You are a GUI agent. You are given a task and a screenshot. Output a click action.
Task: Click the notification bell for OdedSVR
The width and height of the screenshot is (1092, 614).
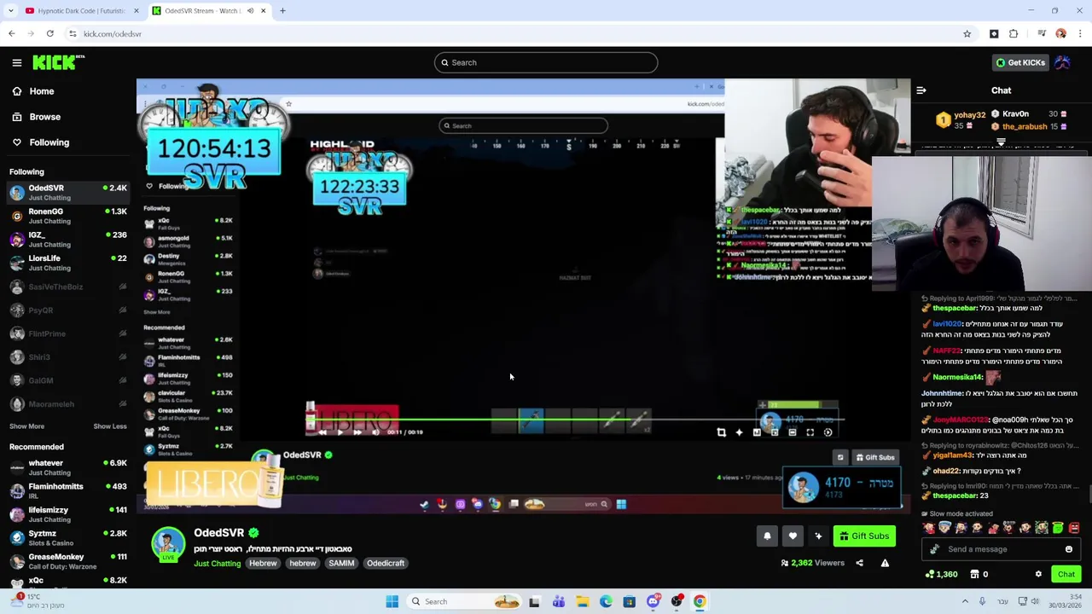coord(767,536)
